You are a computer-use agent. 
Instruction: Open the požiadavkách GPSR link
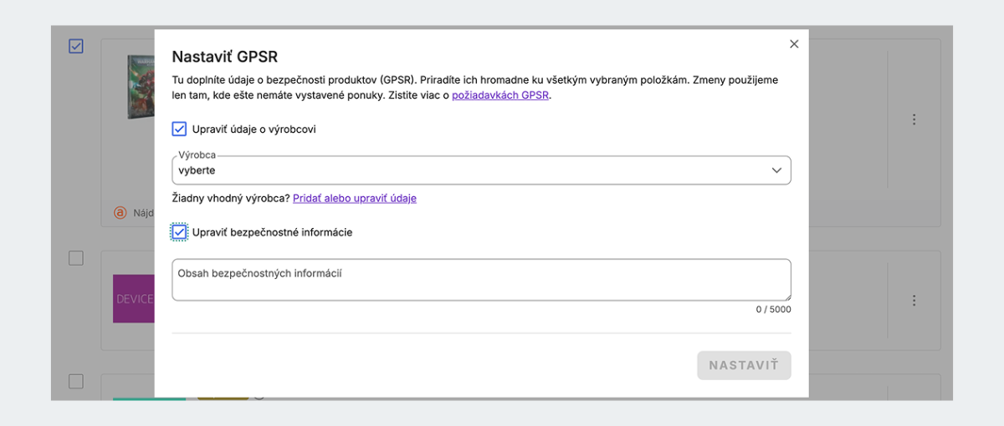click(x=500, y=96)
